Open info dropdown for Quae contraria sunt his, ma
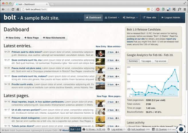Viewport: 188px width, 133px height. 117,60
